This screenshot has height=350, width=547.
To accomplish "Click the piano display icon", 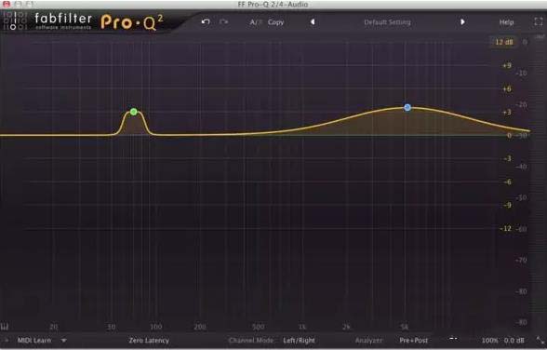I will [5, 327].
